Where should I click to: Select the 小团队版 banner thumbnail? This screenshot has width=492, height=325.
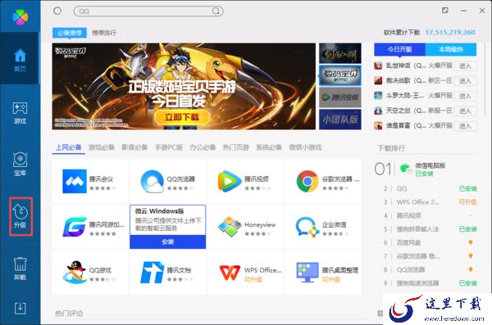click(x=340, y=119)
